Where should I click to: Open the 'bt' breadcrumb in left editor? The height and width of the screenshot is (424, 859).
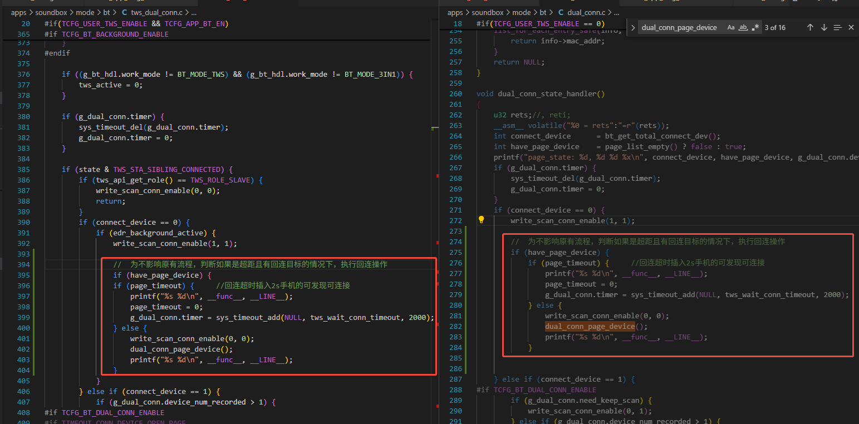(106, 12)
